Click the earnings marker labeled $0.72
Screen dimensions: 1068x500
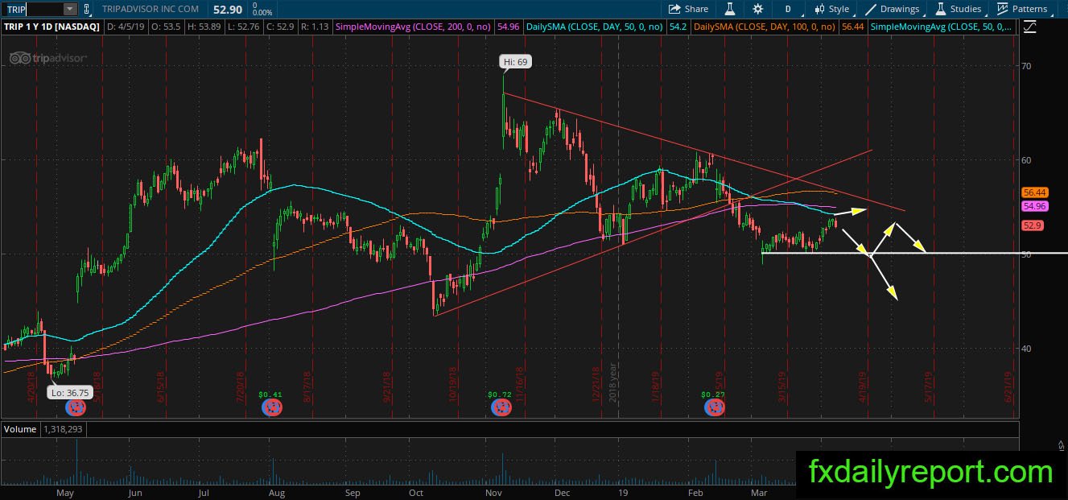pyautogui.click(x=501, y=407)
